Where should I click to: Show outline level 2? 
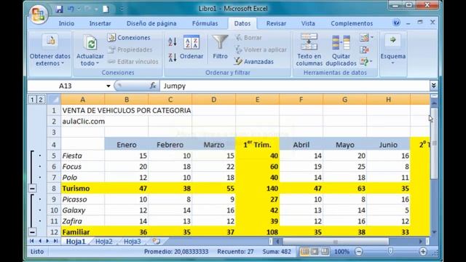(x=41, y=100)
